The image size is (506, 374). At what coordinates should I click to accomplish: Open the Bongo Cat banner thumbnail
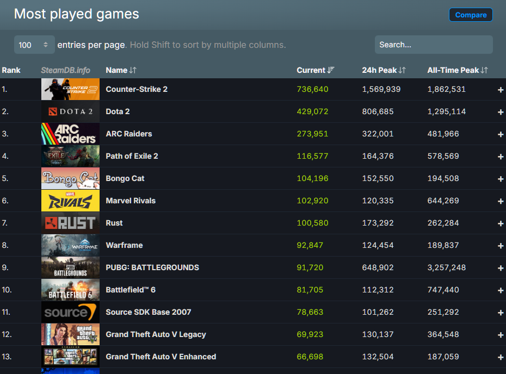click(70, 178)
